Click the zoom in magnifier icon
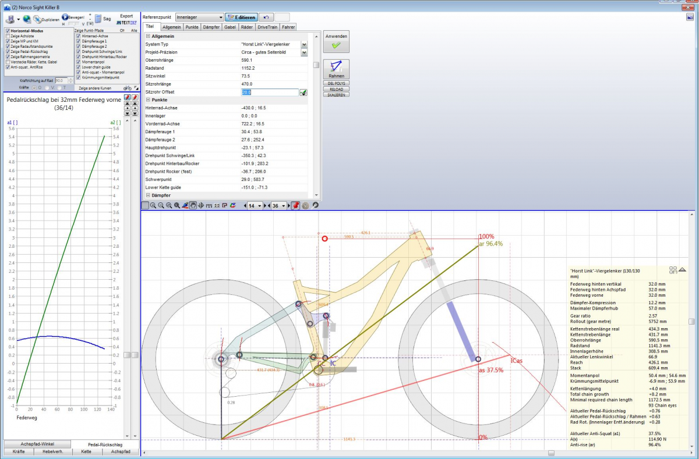This screenshot has height=459, width=699. pyautogui.click(x=153, y=206)
